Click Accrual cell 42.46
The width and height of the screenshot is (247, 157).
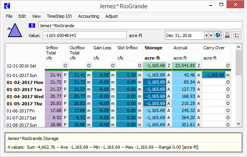point(184,75)
